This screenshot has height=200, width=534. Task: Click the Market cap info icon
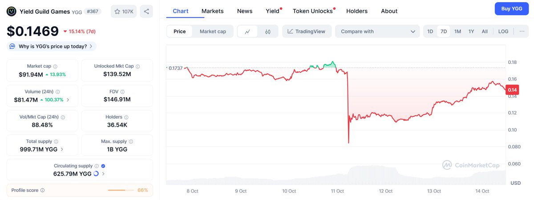(55, 66)
